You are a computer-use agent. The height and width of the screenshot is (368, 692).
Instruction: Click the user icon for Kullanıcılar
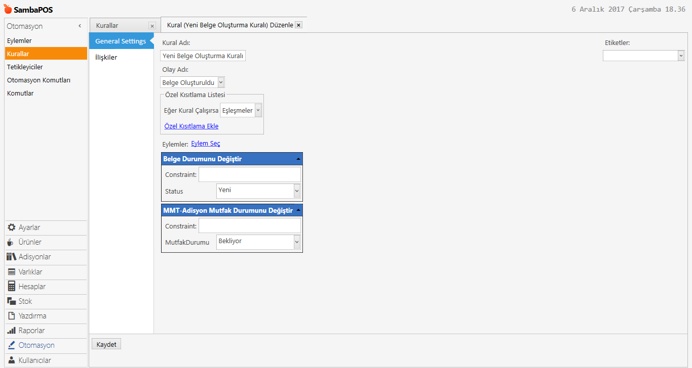click(x=12, y=360)
